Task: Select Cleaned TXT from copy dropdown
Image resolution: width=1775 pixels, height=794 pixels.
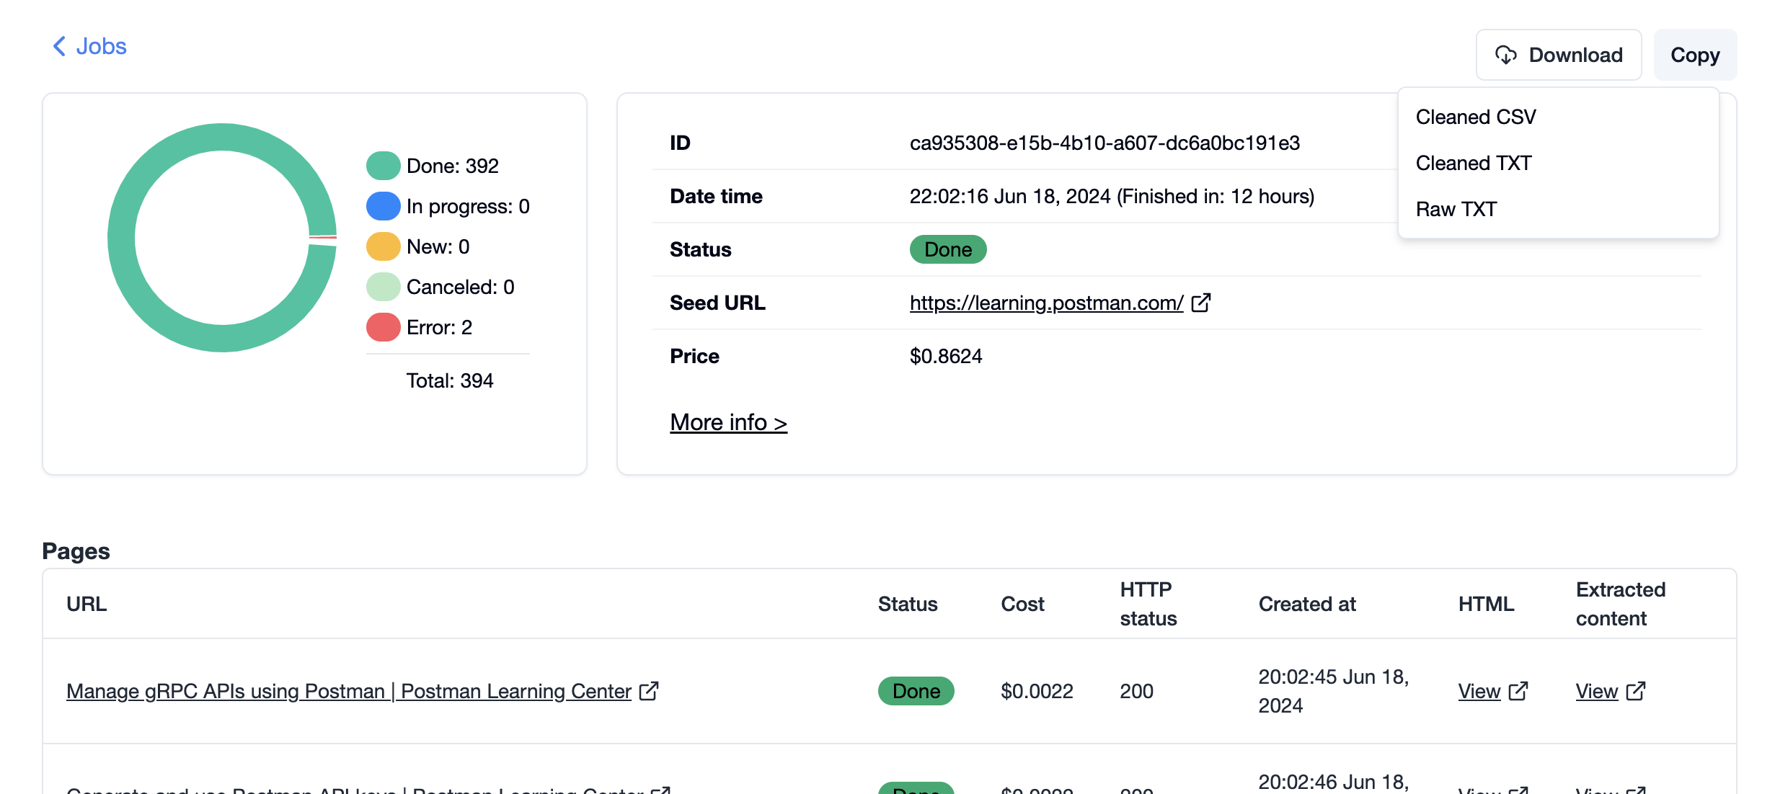Action: pos(1473,161)
